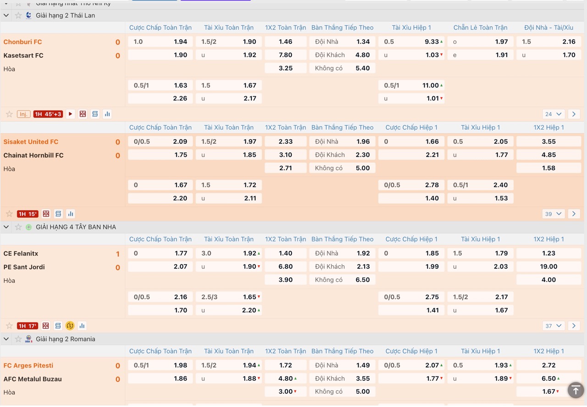Open statistics bar chart for Sisaket match
The image size is (587, 407).
click(71, 214)
